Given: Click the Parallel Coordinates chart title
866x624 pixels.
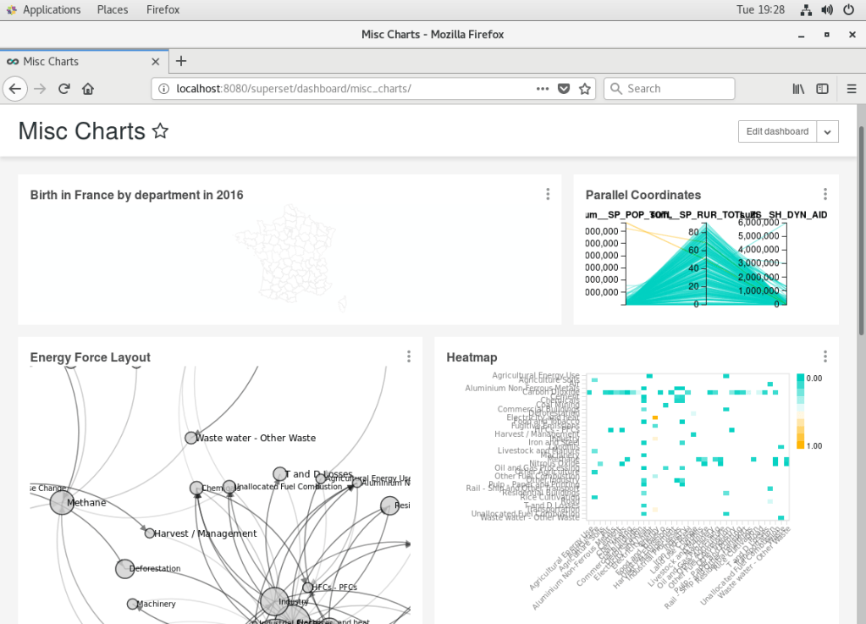Looking at the screenshot, I should point(643,195).
